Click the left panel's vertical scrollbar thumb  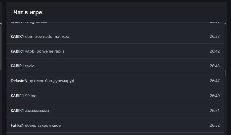coord(1,47)
